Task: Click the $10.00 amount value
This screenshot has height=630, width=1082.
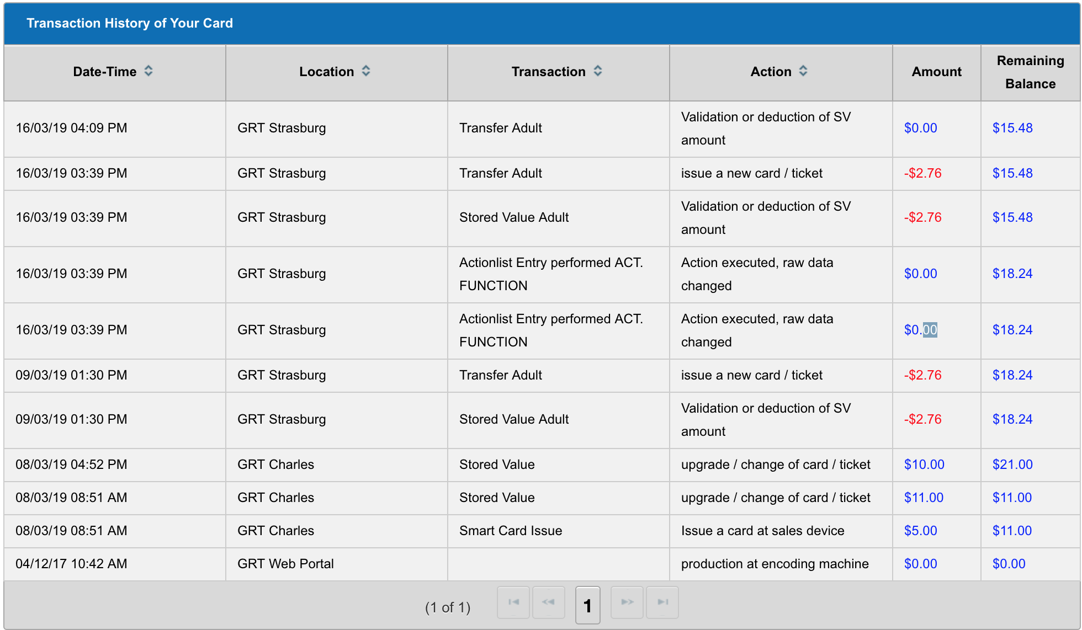Action: tap(924, 465)
